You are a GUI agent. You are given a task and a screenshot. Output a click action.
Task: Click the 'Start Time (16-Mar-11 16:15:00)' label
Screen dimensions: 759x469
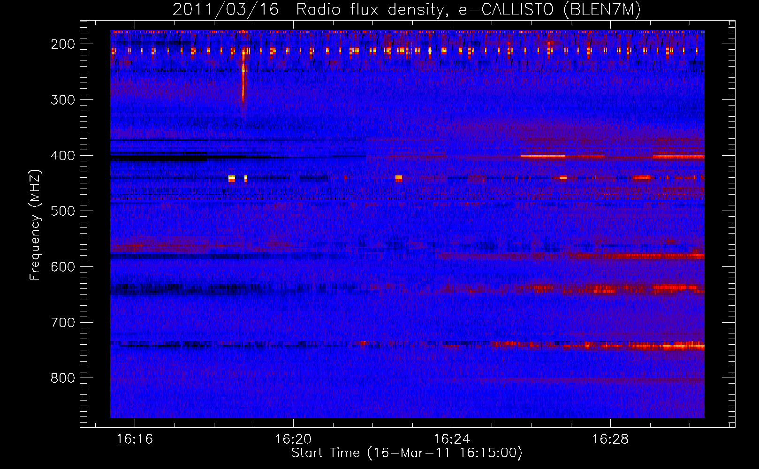[x=407, y=453]
